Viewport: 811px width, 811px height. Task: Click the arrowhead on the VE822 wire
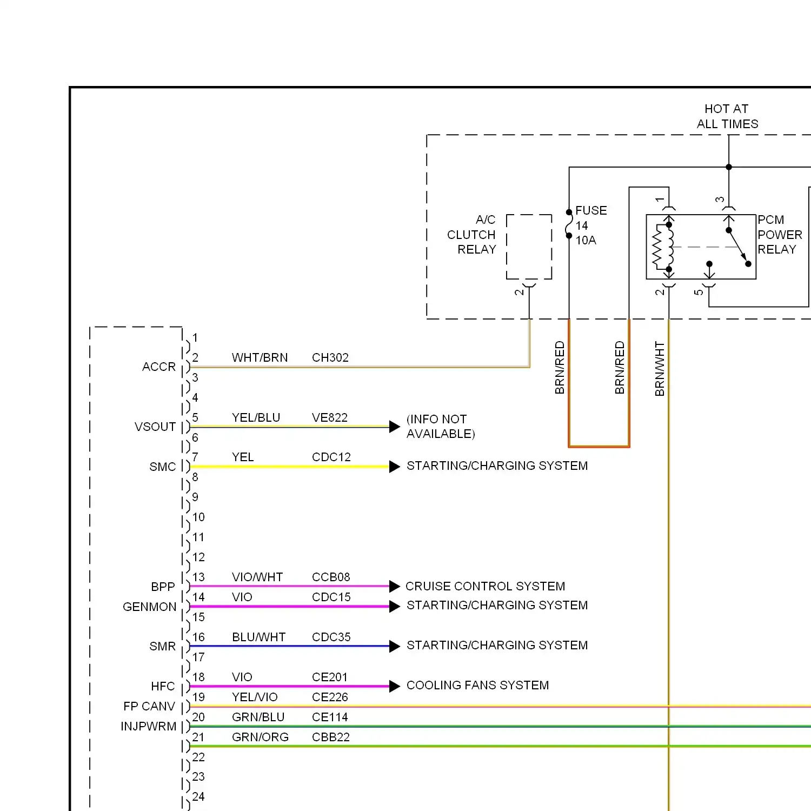395,426
